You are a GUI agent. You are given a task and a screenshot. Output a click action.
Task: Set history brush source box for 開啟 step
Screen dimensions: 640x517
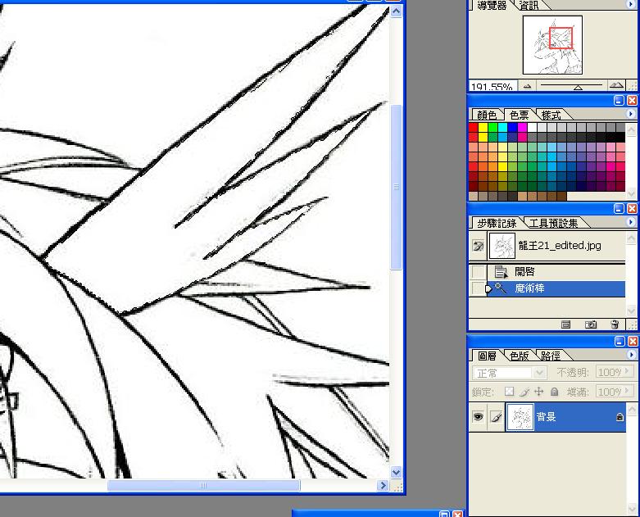[x=479, y=272]
